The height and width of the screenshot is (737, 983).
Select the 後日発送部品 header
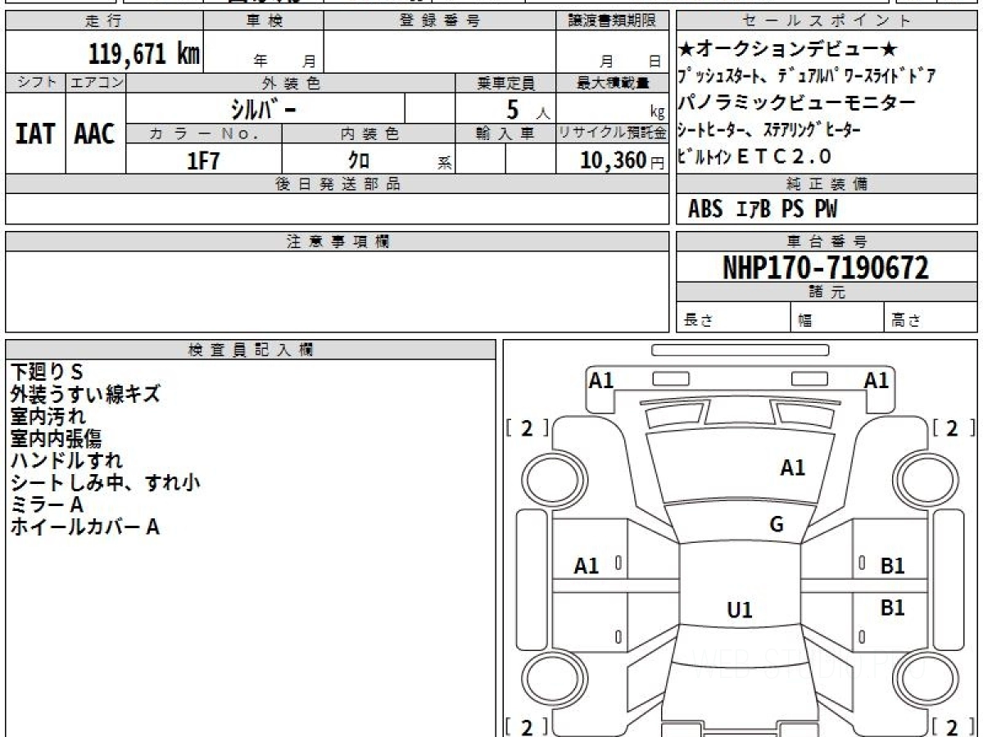pyautogui.click(x=337, y=184)
